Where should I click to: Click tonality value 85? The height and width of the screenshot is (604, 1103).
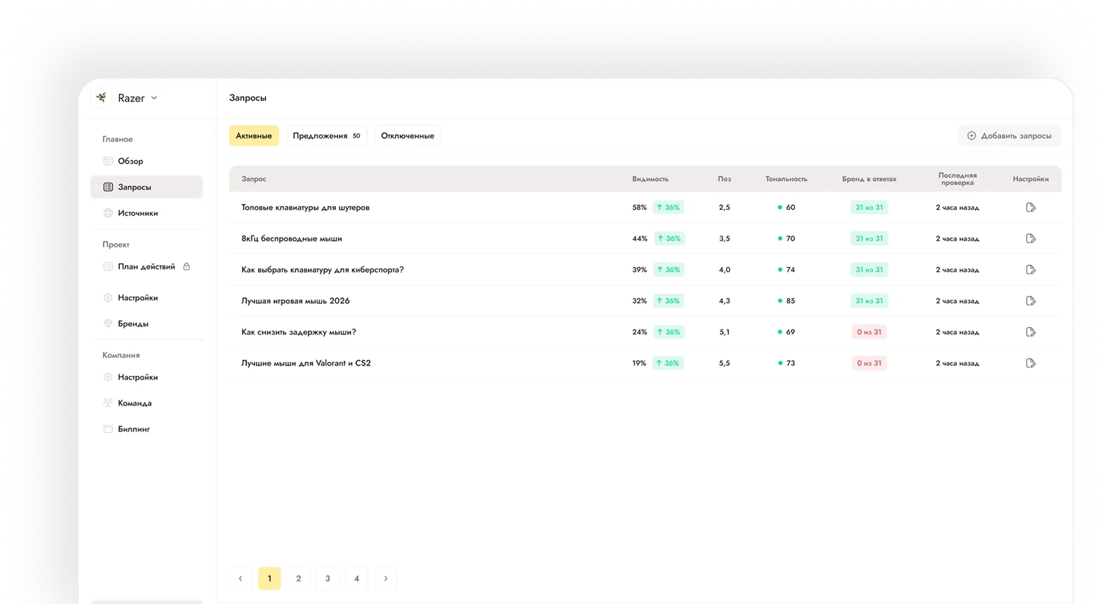pos(790,301)
